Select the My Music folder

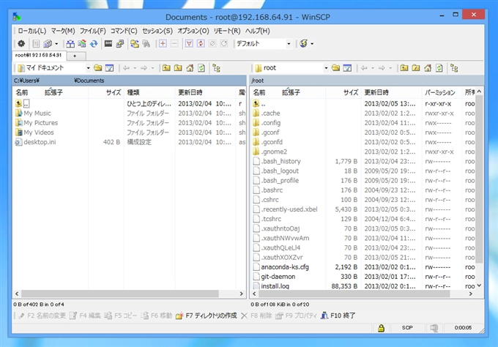33,113
